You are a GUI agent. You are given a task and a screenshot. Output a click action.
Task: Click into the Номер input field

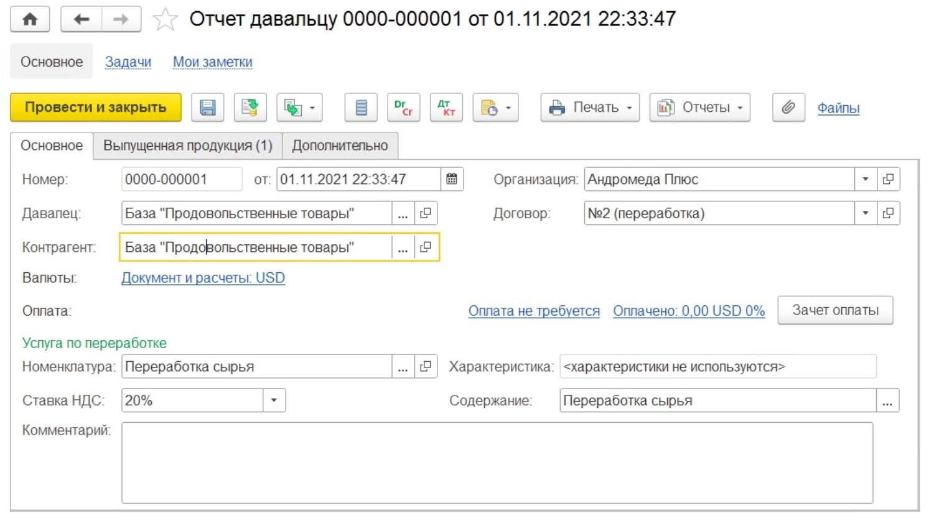tap(182, 179)
